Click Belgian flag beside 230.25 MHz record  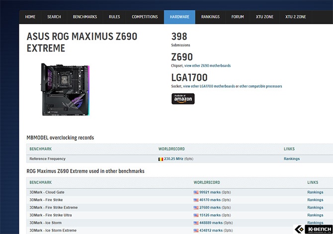[161, 159]
